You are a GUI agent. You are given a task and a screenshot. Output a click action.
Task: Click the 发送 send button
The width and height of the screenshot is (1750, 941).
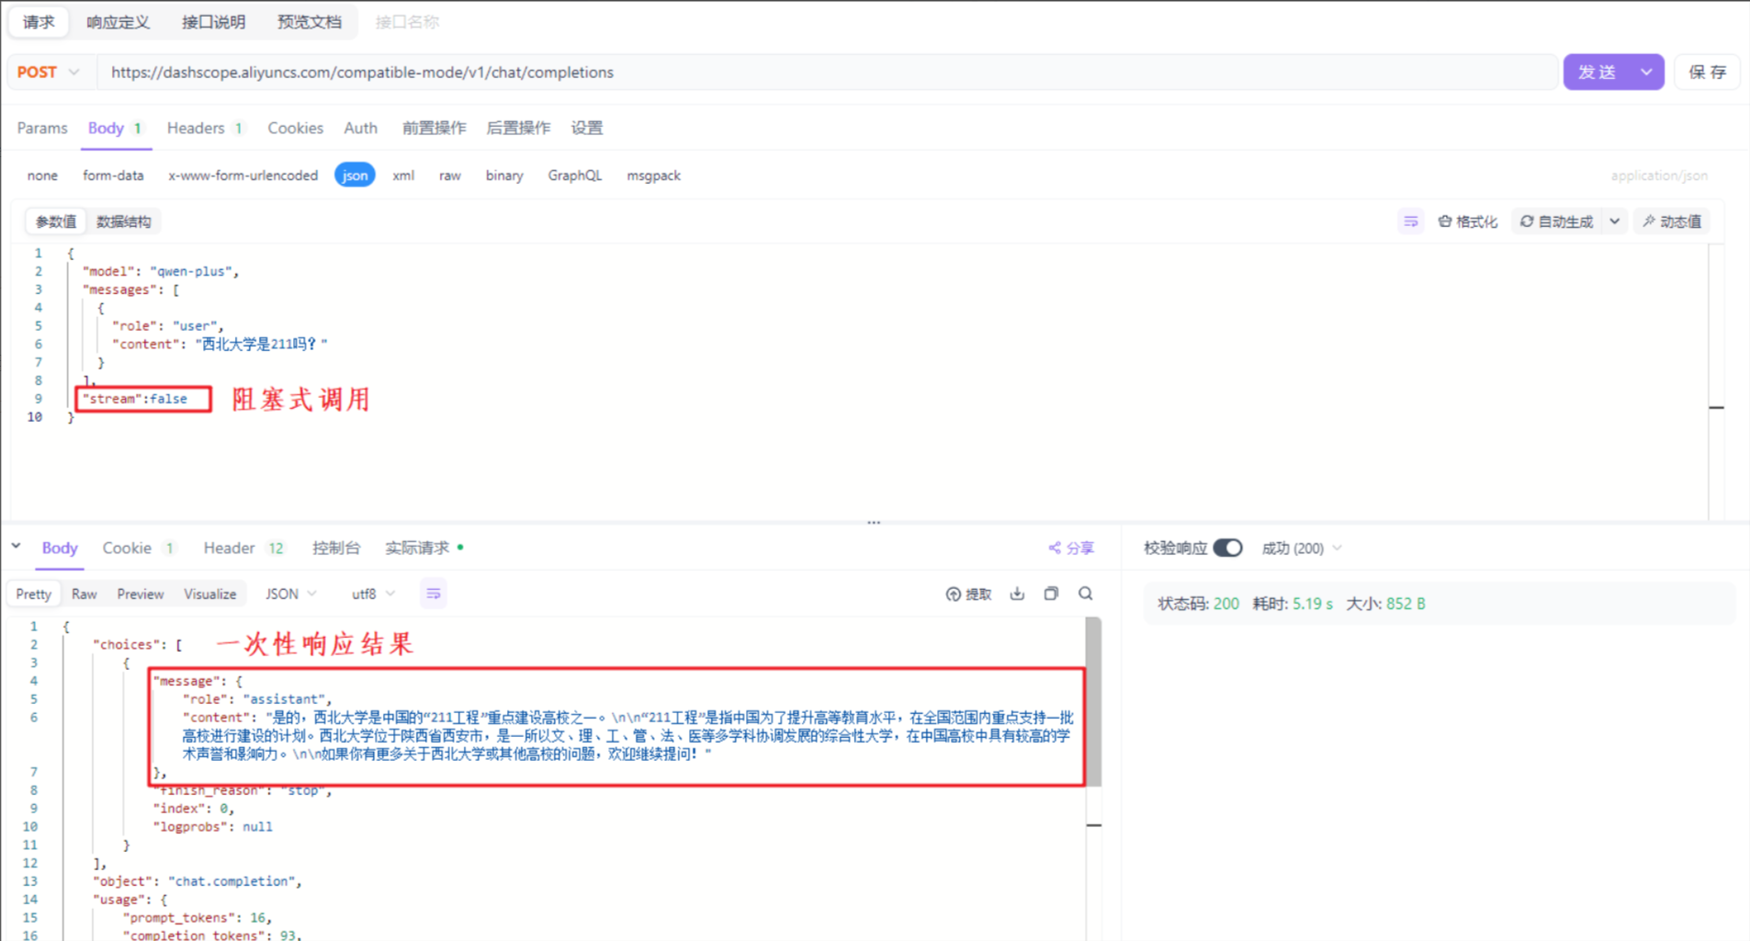(1597, 72)
